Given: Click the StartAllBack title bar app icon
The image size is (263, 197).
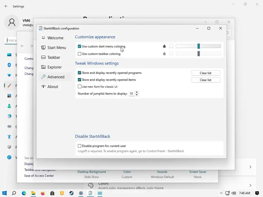Looking at the screenshot, I should (40, 28).
